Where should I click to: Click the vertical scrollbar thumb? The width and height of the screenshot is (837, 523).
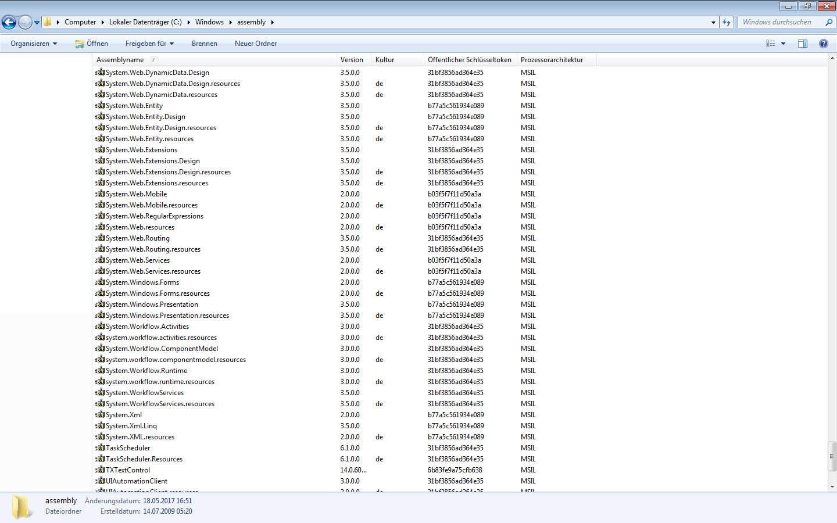(x=832, y=457)
